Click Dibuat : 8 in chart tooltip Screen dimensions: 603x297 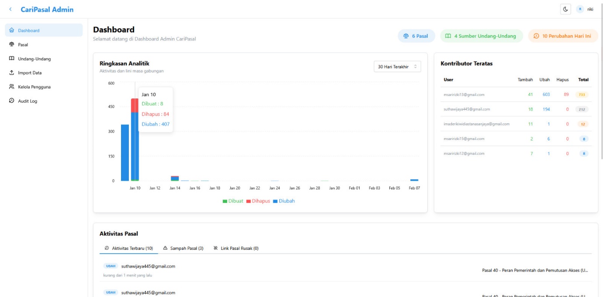tap(152, 104)
